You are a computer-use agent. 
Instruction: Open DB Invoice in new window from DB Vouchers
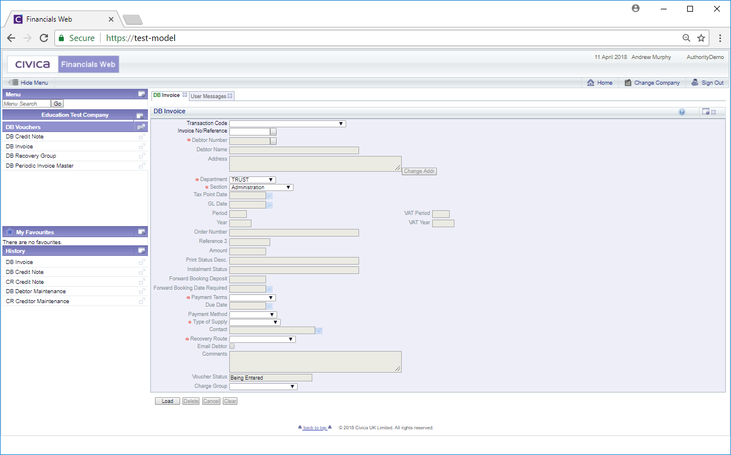(x=142, y=147)
